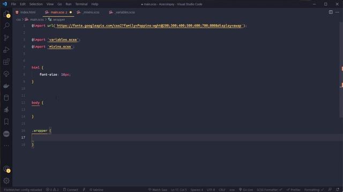Open the Source Control view
Screen dimensions: 343x192
6,38
